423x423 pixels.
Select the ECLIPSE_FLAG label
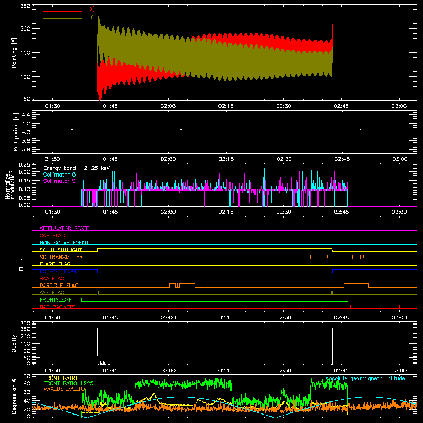pos(58,271)
